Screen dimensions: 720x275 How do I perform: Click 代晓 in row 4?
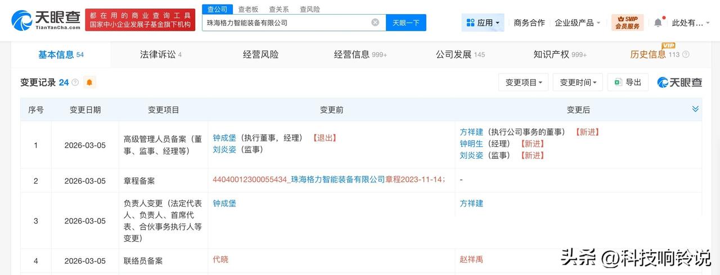[220, 259]
